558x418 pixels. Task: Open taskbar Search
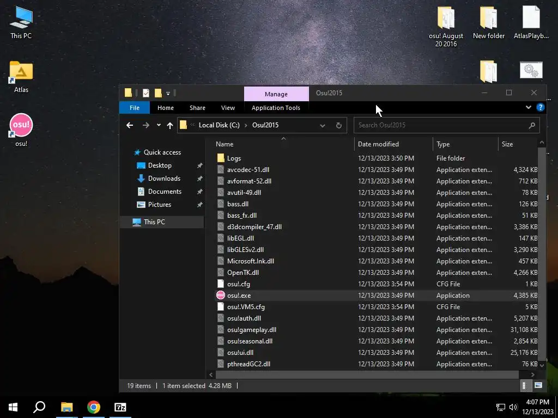(x=39, y=407)
